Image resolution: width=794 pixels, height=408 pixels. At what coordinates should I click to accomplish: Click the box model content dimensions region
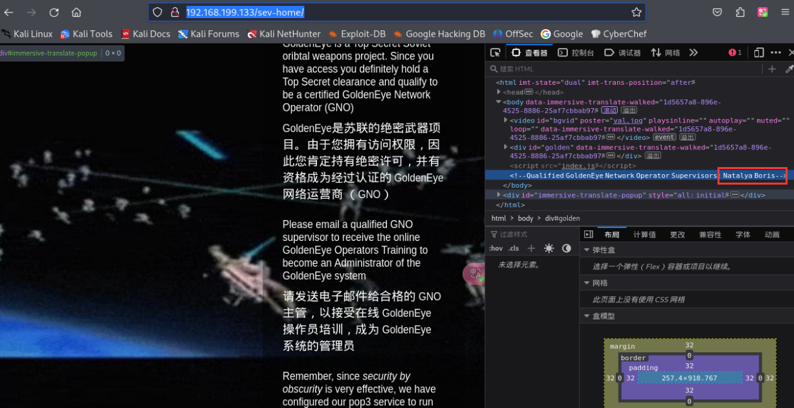(689, 378)
